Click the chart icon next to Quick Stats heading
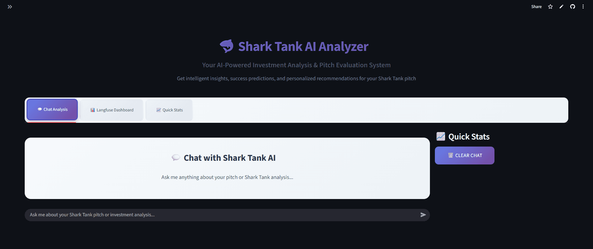This screenshot has height=249, width=593. (x=441, y=136)
